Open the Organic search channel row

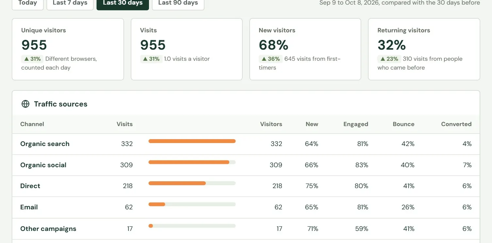pyautogui.click(x=246, y=144)
